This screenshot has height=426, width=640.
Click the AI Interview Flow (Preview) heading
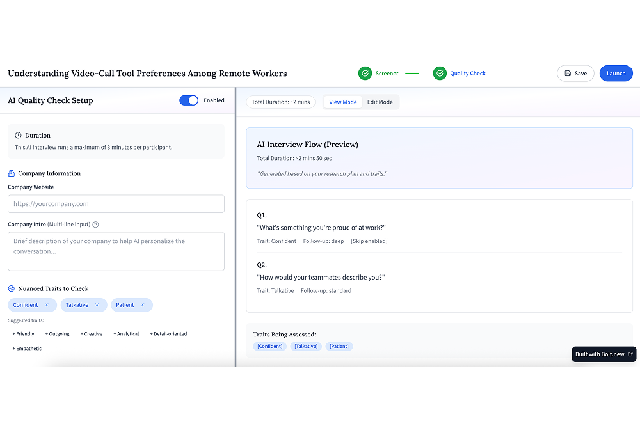307,145
